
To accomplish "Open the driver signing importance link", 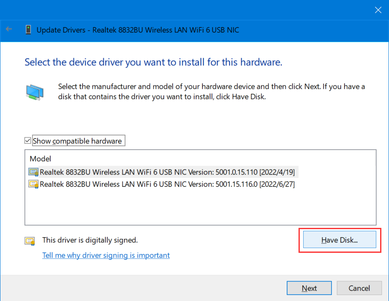I will pos(106,255).
